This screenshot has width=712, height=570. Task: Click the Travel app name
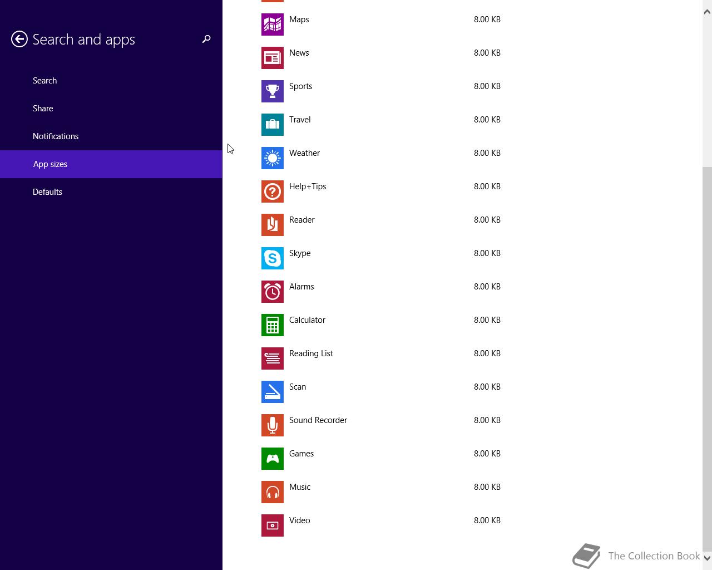tap(300, 120)
